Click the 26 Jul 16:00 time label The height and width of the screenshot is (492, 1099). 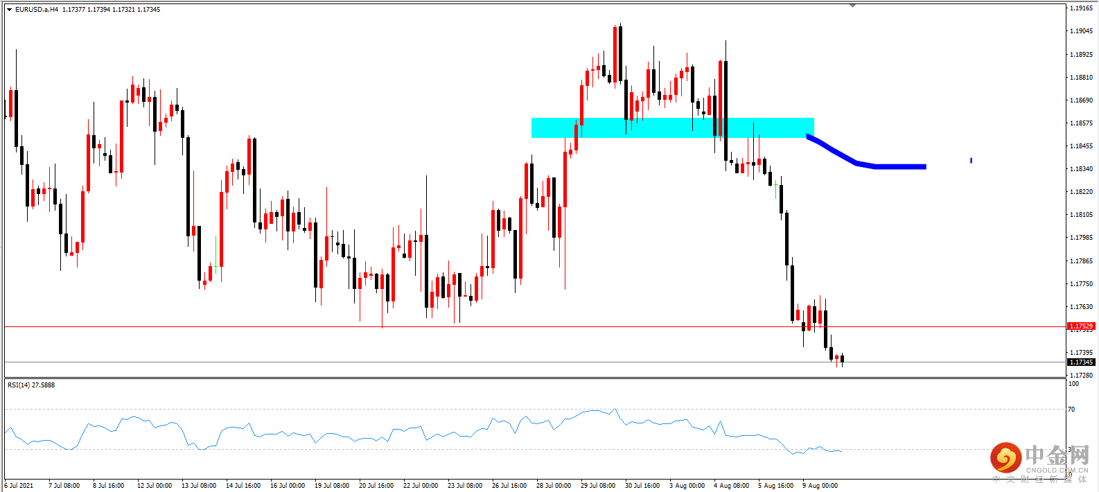click(x=509, y=485)
